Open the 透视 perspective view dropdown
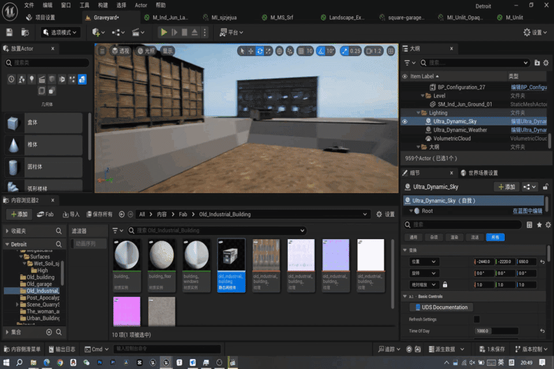 pos(121,51)
